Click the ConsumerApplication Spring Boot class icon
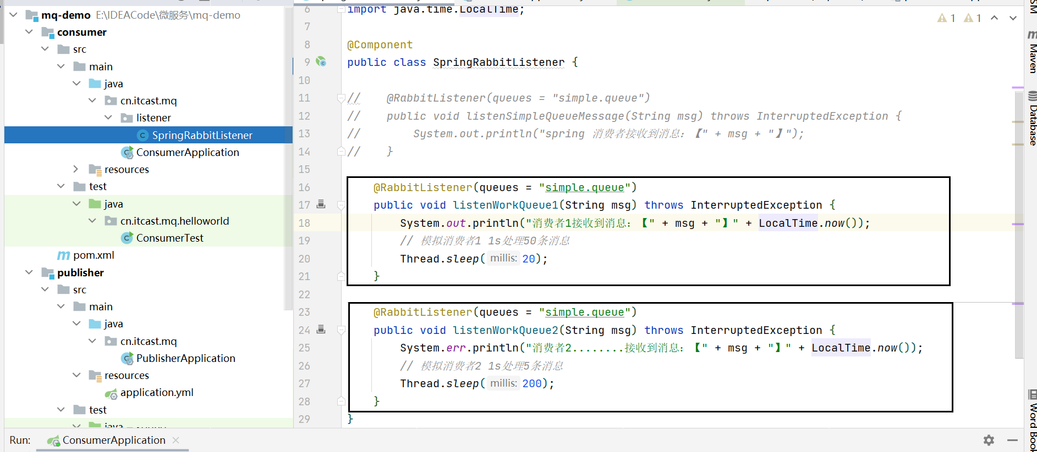Viewport: 1037px width, 452px height. (x=127, y=152)
